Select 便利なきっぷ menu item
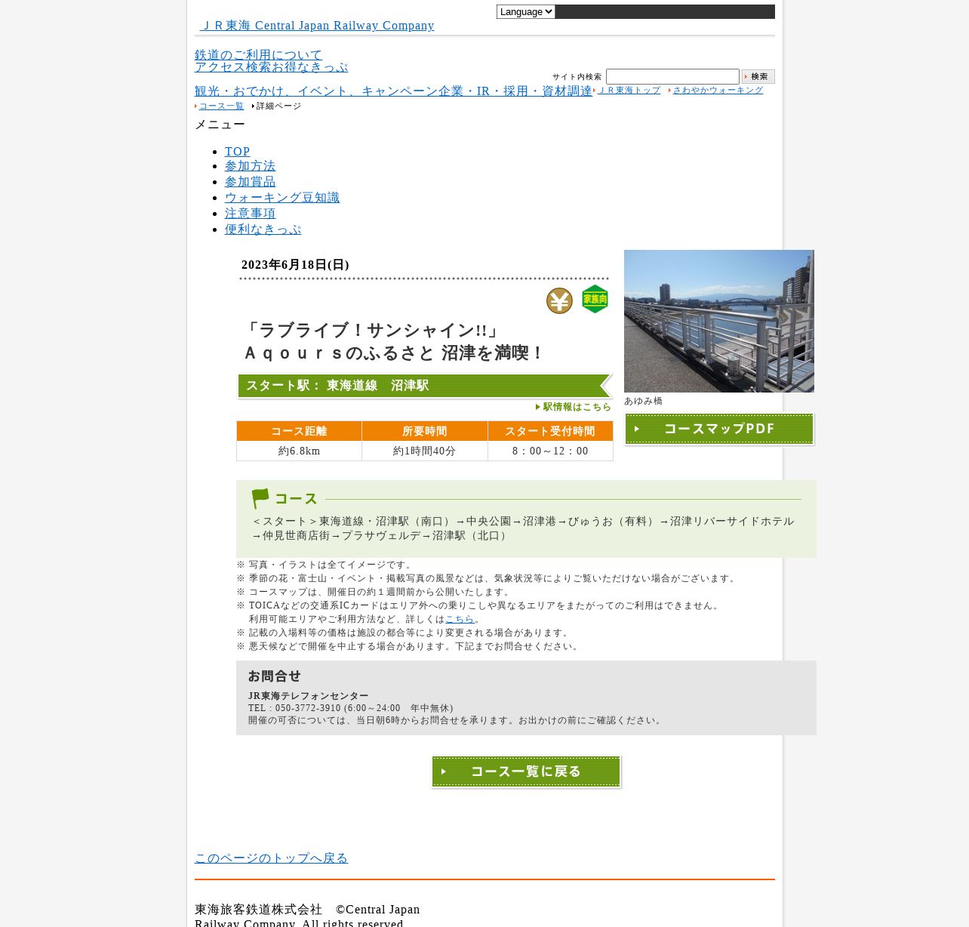Viewport: 969px width, 927px height. [x=263, y=229]
